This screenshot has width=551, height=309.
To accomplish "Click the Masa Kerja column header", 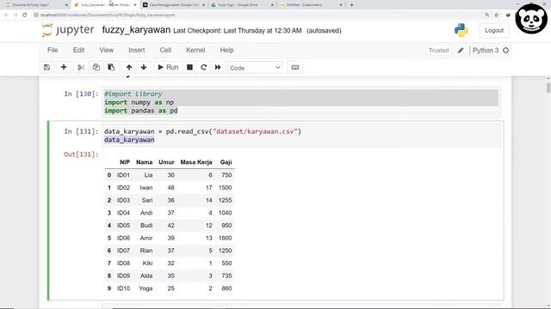I will point(196,162).
